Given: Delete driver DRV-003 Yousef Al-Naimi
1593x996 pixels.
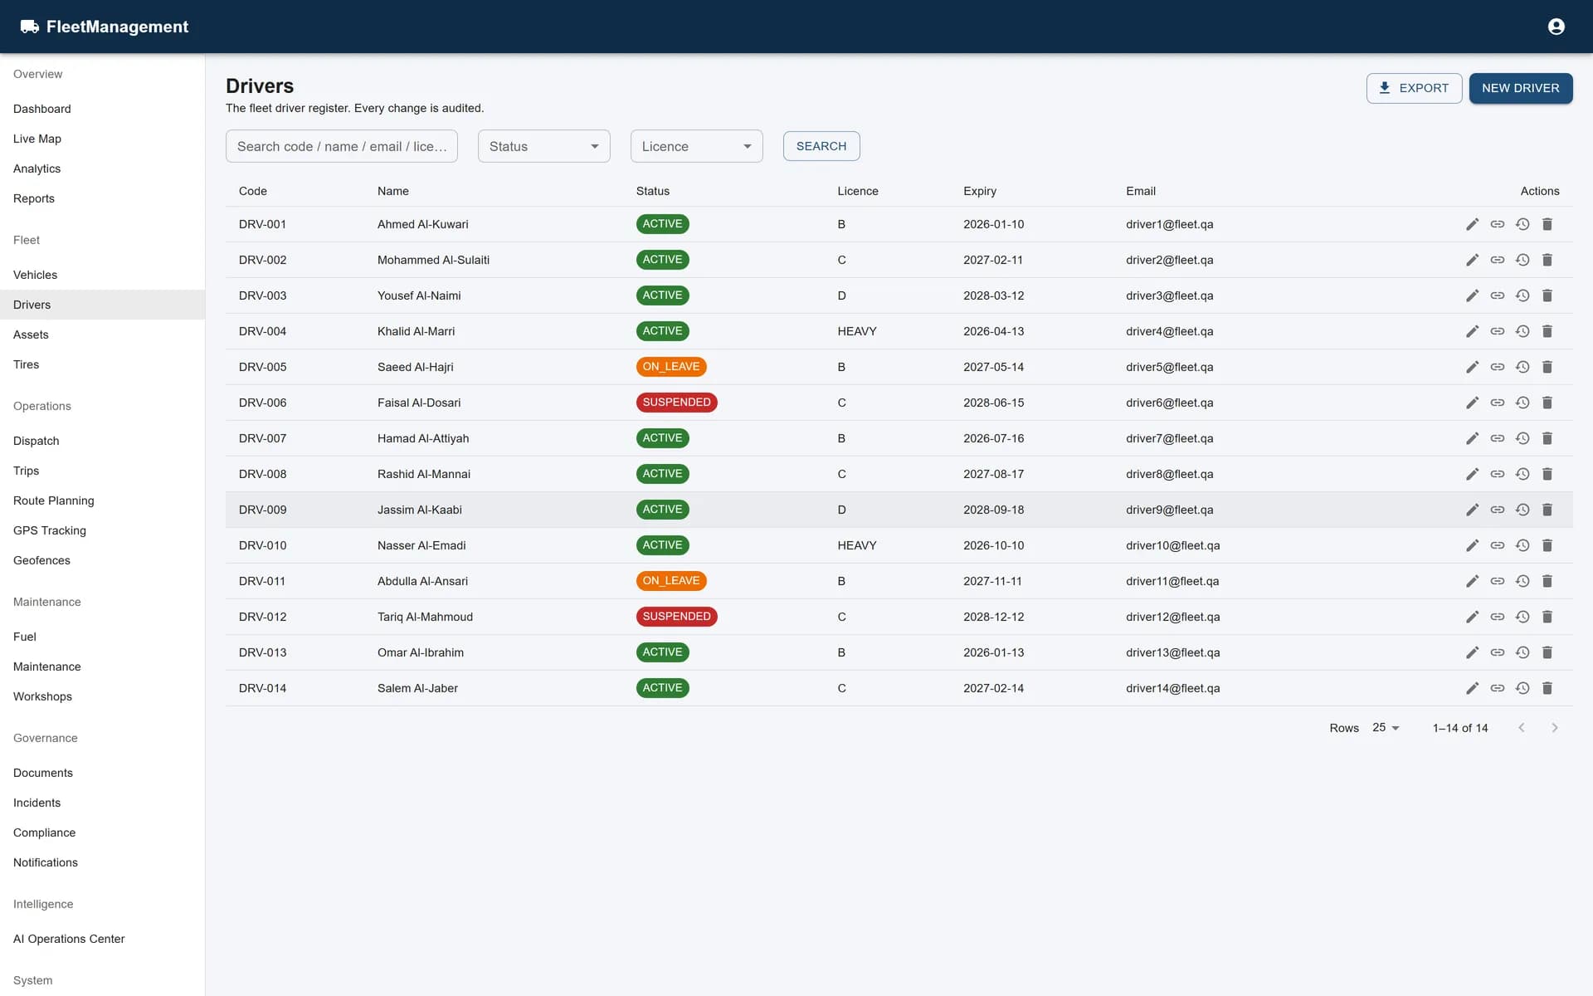Looking at the screenshot, I should click(1547, 295).
